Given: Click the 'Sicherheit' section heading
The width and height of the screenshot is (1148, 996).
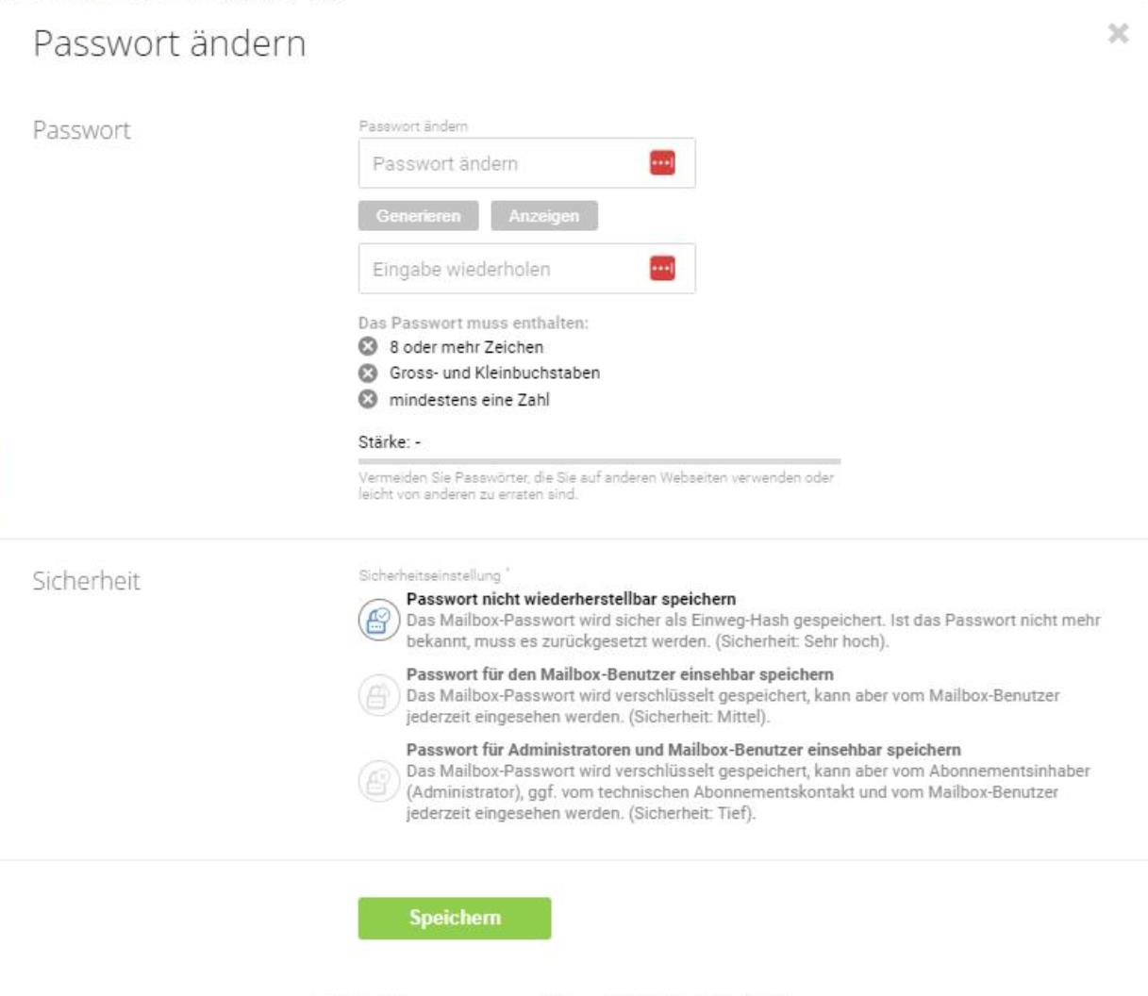Looking at the screenshot, I should [86, 581].
